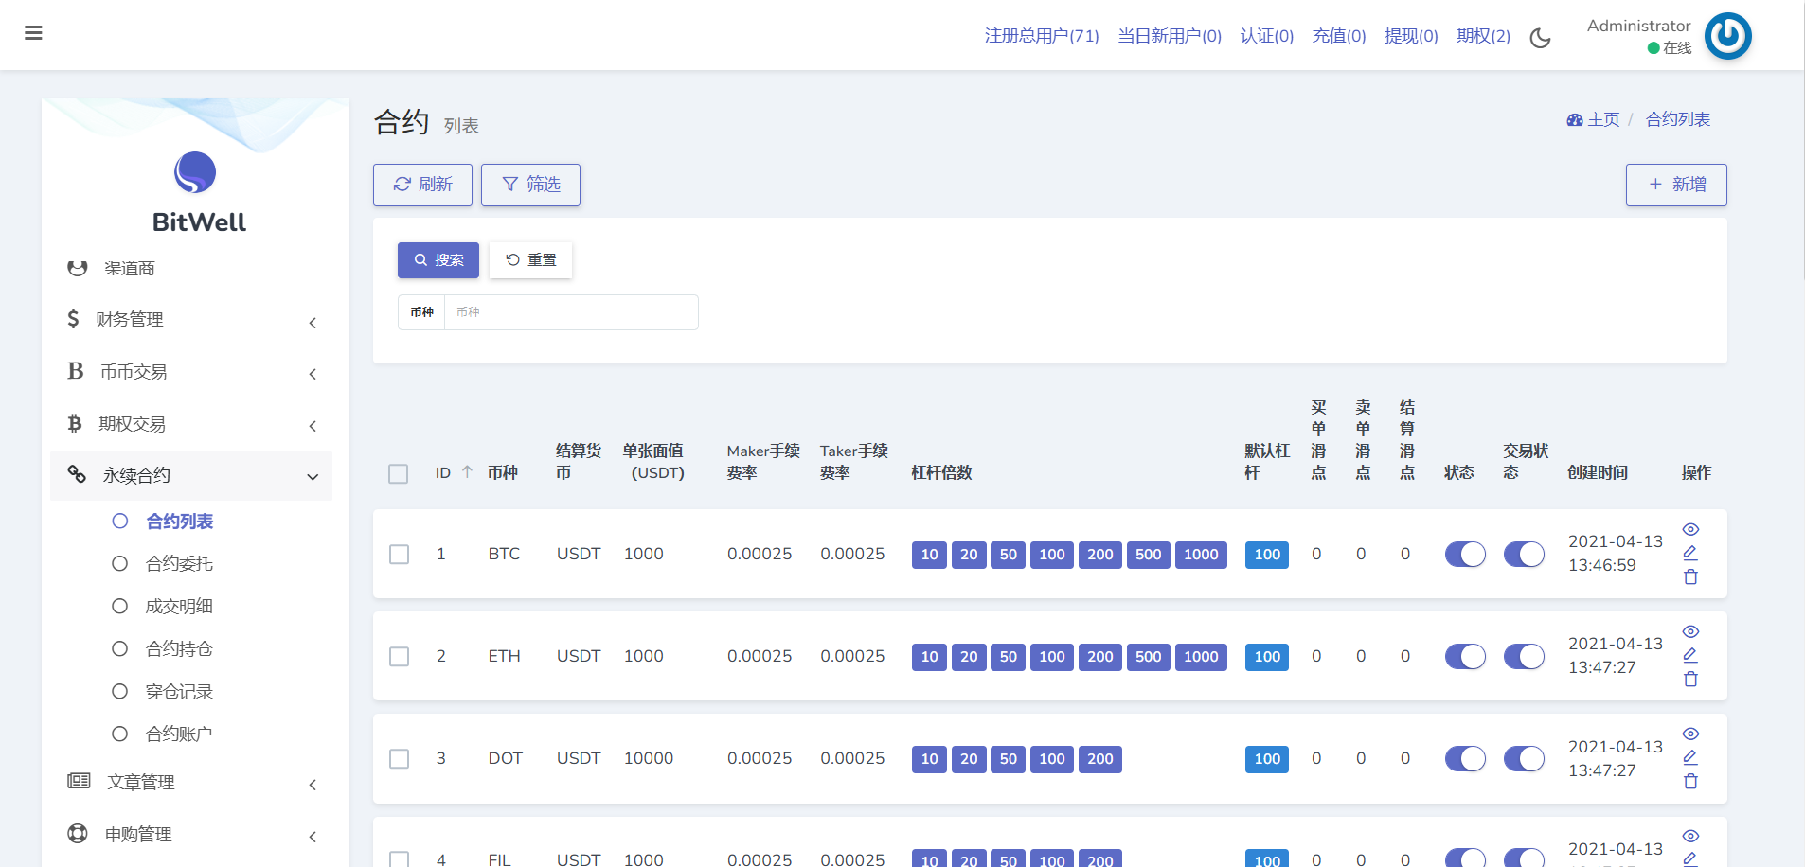The image size is (1805, 867).
Task: Check the DOT row checkbox
Action: point(400,759)
